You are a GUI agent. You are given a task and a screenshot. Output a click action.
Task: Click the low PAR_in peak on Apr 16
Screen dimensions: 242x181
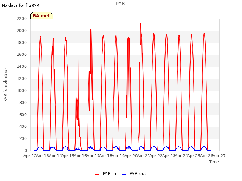click(78, 60)
